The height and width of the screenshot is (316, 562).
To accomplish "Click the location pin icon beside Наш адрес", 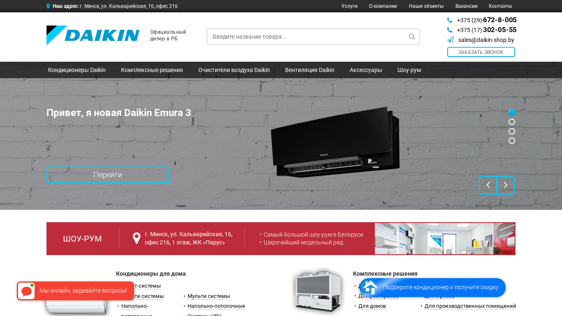I will [x=48, y=6].
